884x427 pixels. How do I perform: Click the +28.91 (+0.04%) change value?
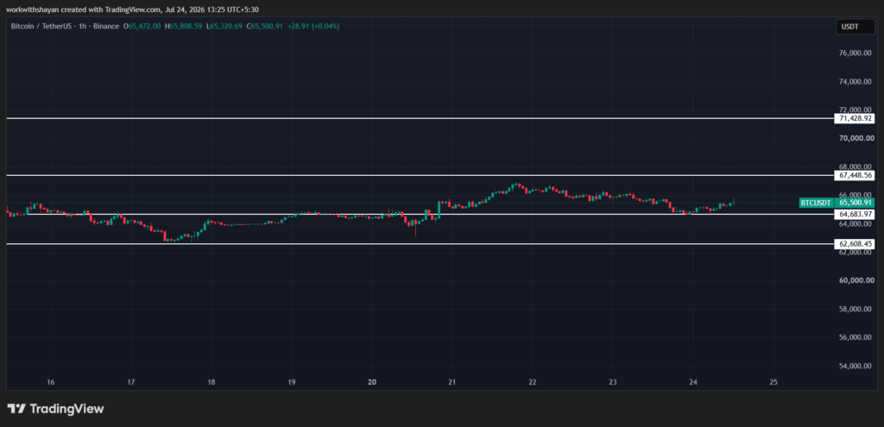point(313,26)
